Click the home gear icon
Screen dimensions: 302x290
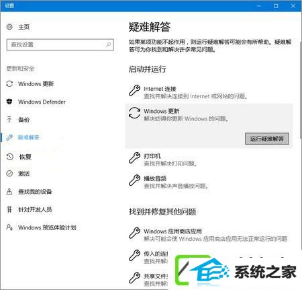[x=9, y=27]
